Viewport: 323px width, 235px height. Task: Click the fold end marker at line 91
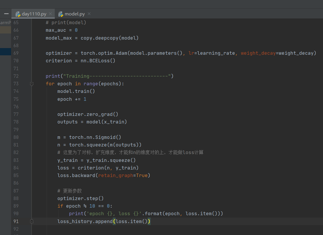coord(32,221)
